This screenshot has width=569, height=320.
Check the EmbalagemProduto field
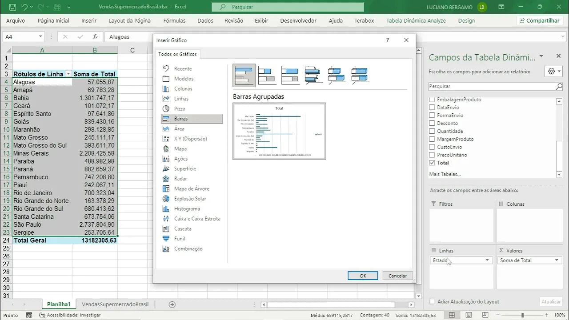click(432, 100)
